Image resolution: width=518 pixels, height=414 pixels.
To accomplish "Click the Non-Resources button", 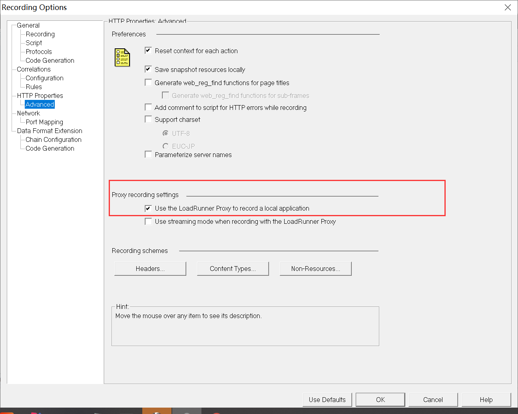I will [x=315, y=268].
